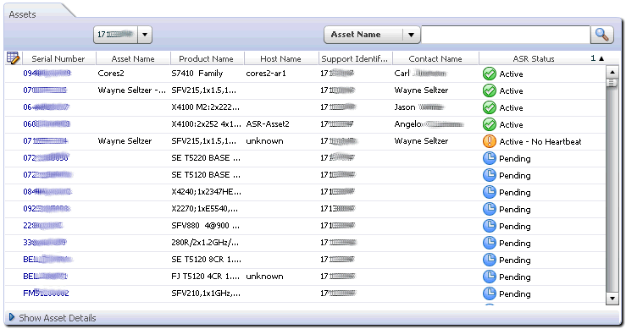Click the search text input field
Viewport: 626px width, 329px height.
[506, 35]
